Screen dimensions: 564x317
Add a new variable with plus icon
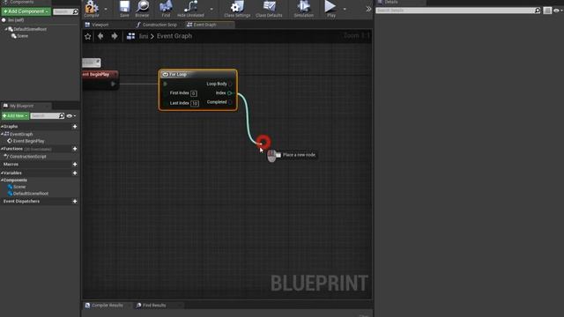(75, 173)
